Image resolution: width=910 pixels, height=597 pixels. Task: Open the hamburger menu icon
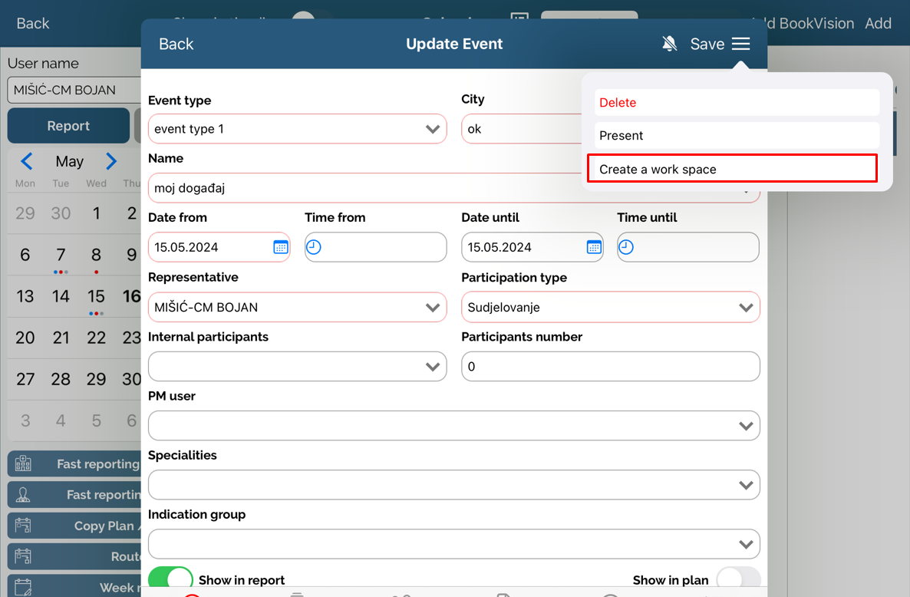pos(740,44)
